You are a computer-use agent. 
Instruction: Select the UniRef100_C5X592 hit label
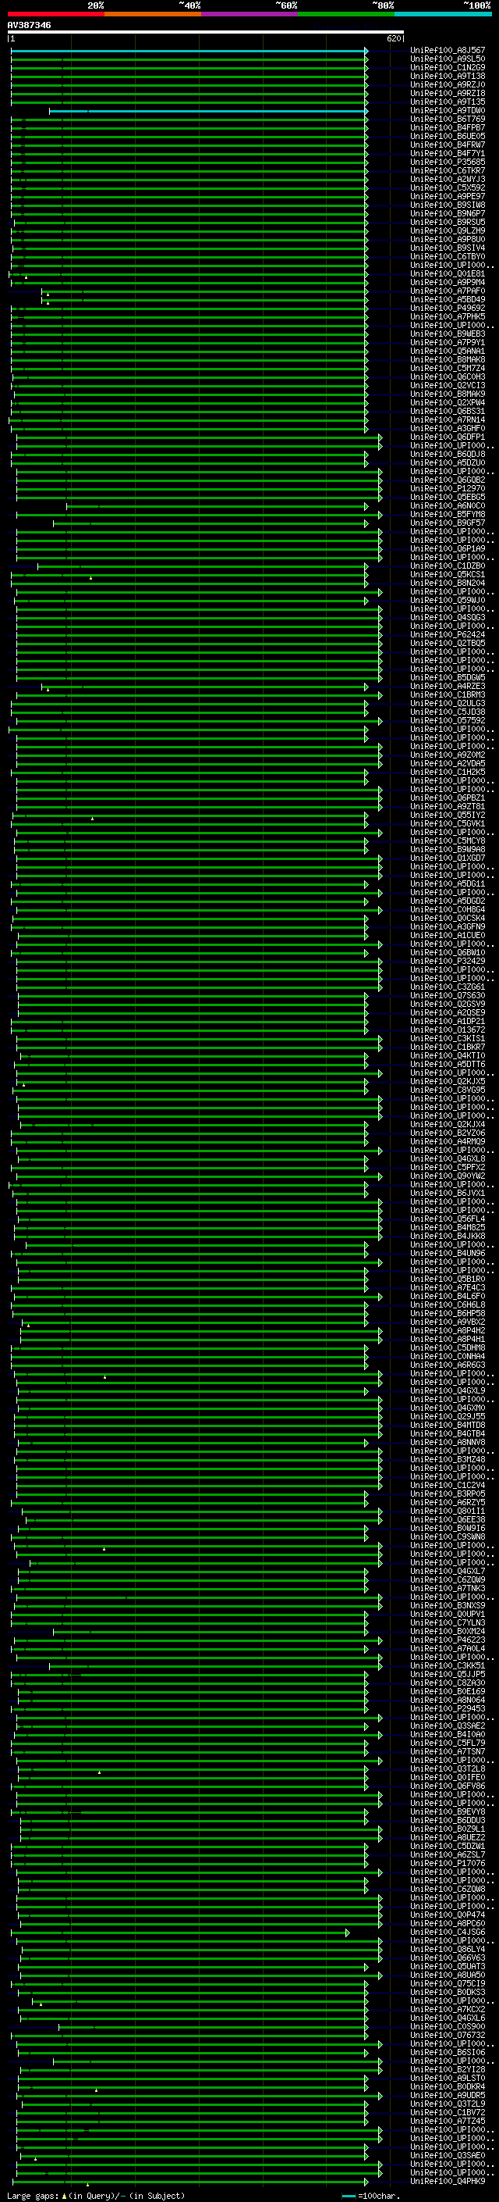pyautogui.click(x=448, y=188)
